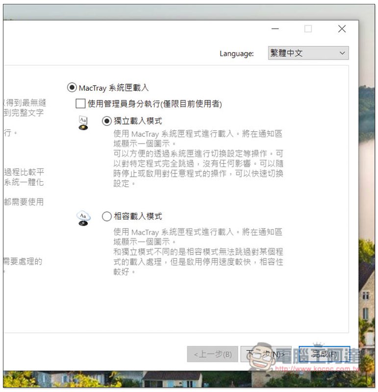The image size is (378, 392).
Task: Click text '以對特定程式完全跳過，沒有任何影響'
Action: (182, 163)
